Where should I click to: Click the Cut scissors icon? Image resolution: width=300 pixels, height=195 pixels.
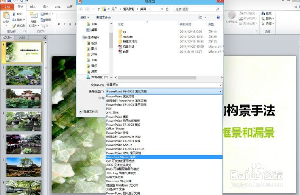point(14,14)
